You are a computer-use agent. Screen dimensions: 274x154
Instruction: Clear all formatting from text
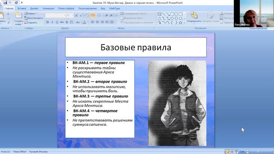[x=86, y=15]
